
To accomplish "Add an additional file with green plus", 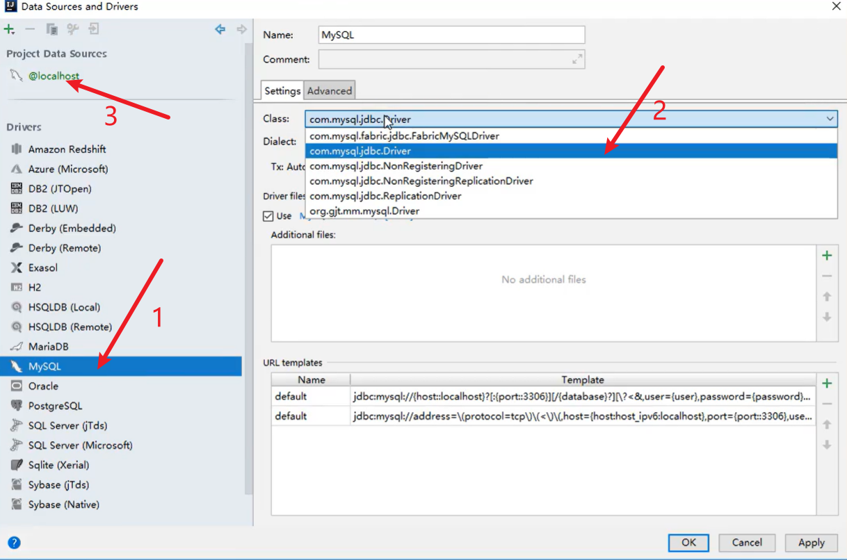I will [827, 256].
